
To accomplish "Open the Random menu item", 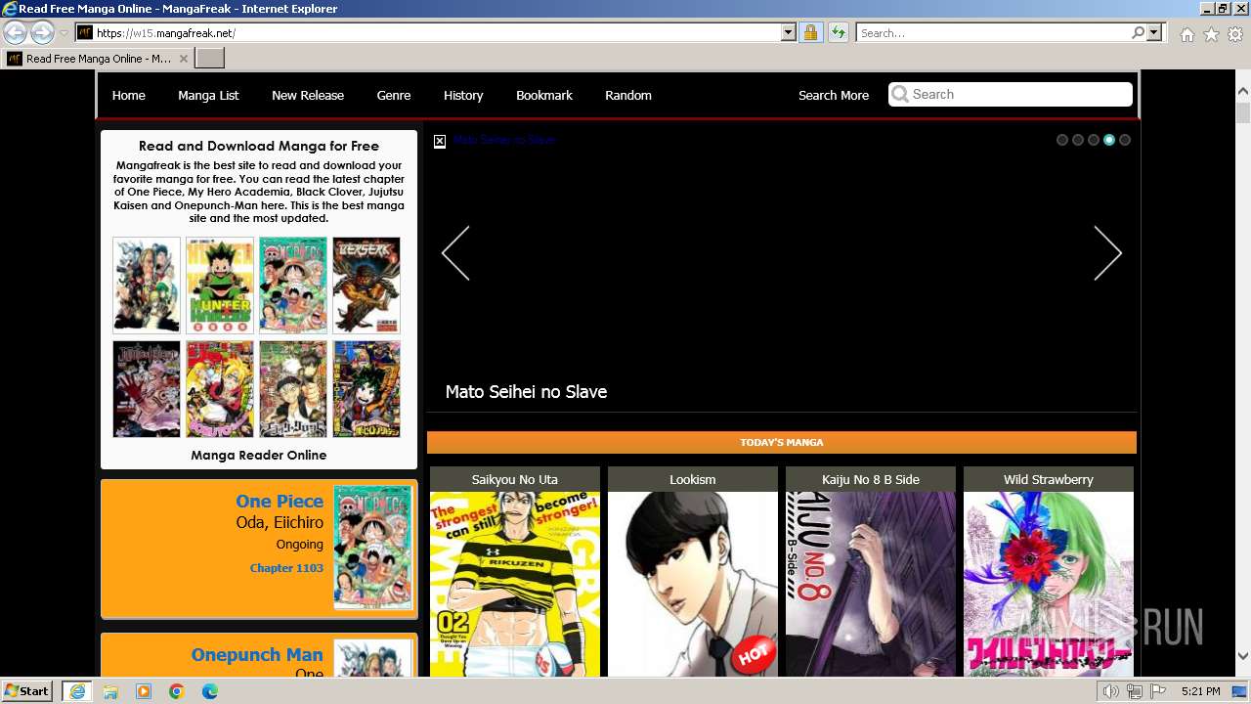I will coord(628,95).
